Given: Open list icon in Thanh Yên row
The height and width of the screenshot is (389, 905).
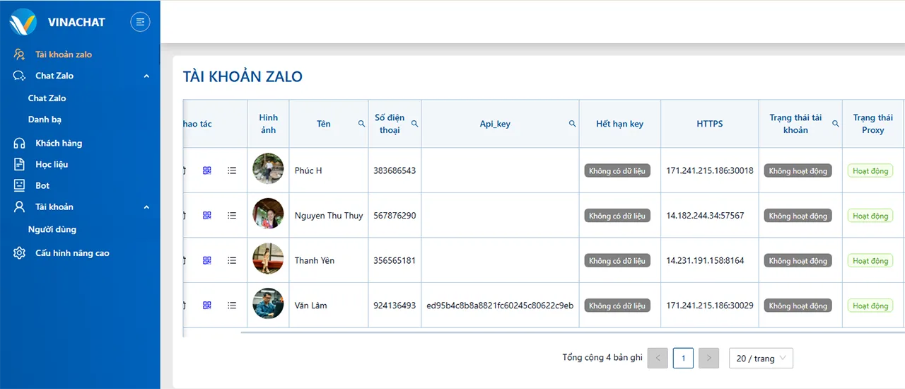Looking at the screenshot, I should [x=232, y=260].
